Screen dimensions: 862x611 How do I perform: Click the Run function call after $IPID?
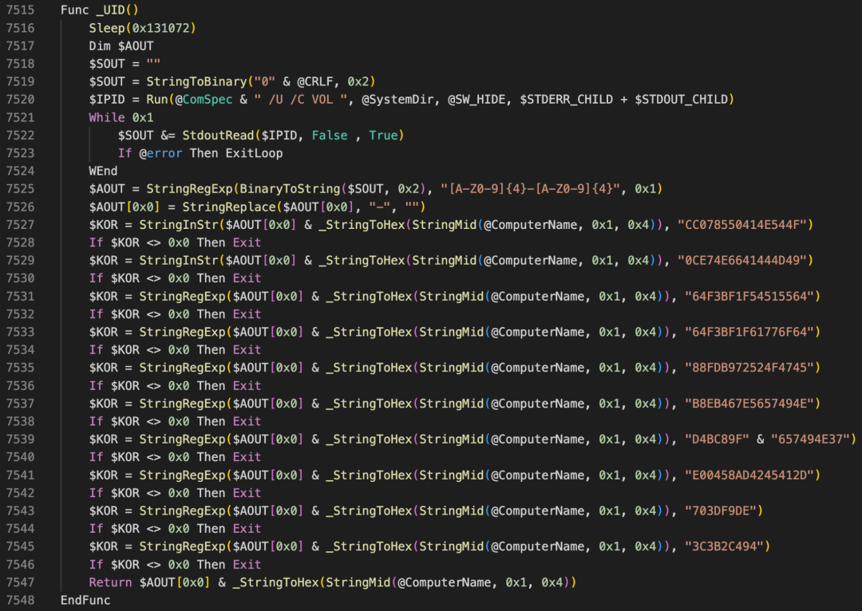(156, 100)
